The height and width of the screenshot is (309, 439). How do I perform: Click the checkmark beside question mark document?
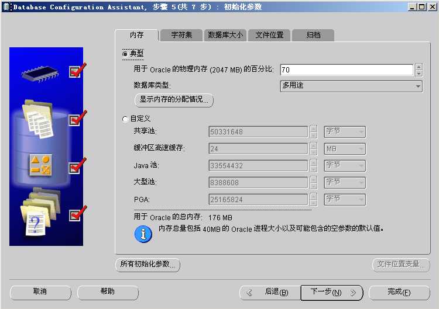click(77, 214)
